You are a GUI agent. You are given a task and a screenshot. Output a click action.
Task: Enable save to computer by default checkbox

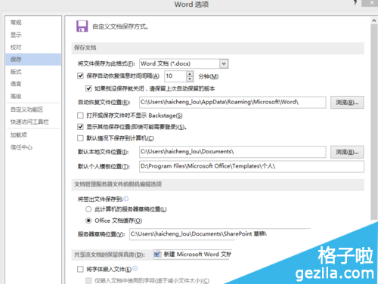tap(80, 138)
